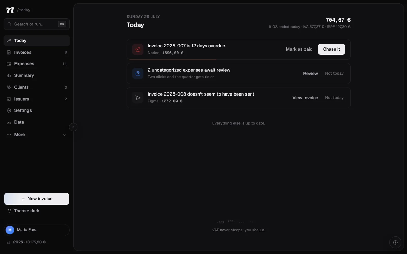The width and height of the screenshot is (407, 254).
Task: Click the paper plane icon on invoice 2026-008
Action: click(138, 98)
